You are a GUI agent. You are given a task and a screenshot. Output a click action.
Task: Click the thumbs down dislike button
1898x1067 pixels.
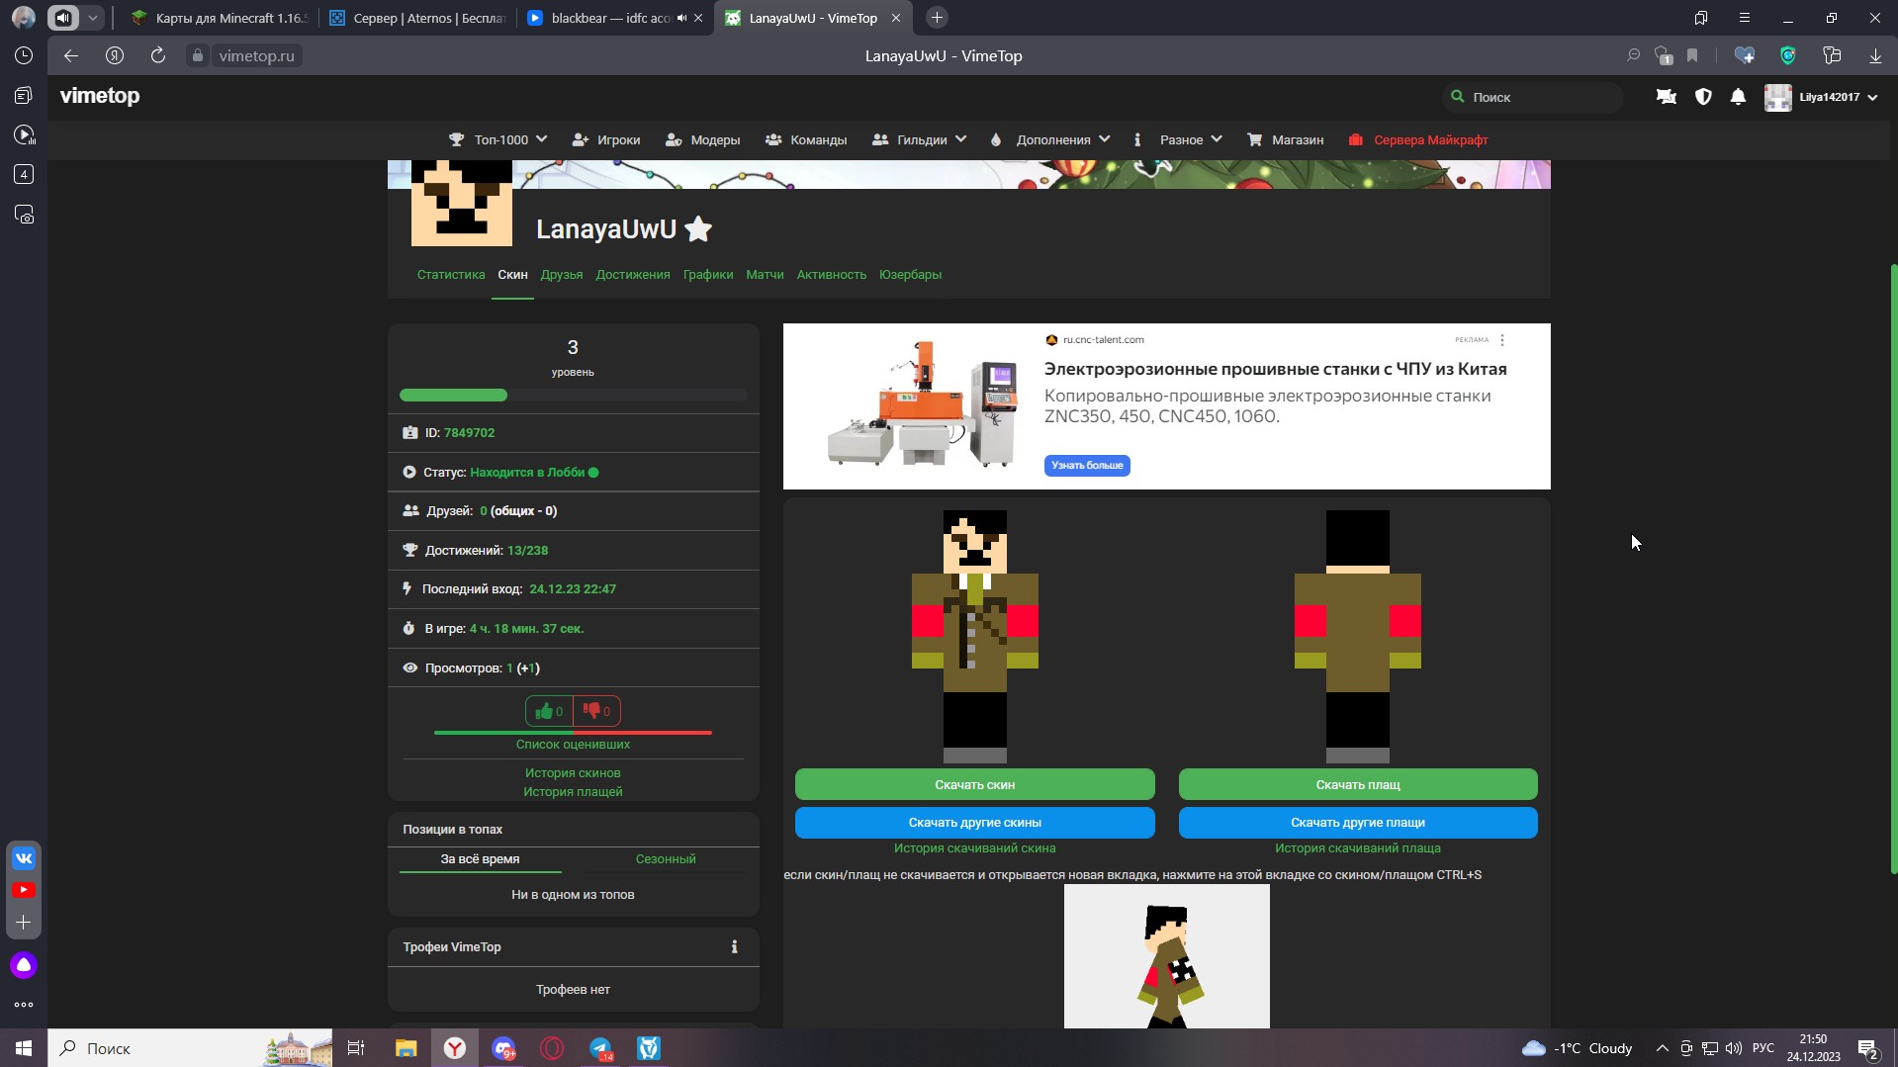tap(596, 711)
